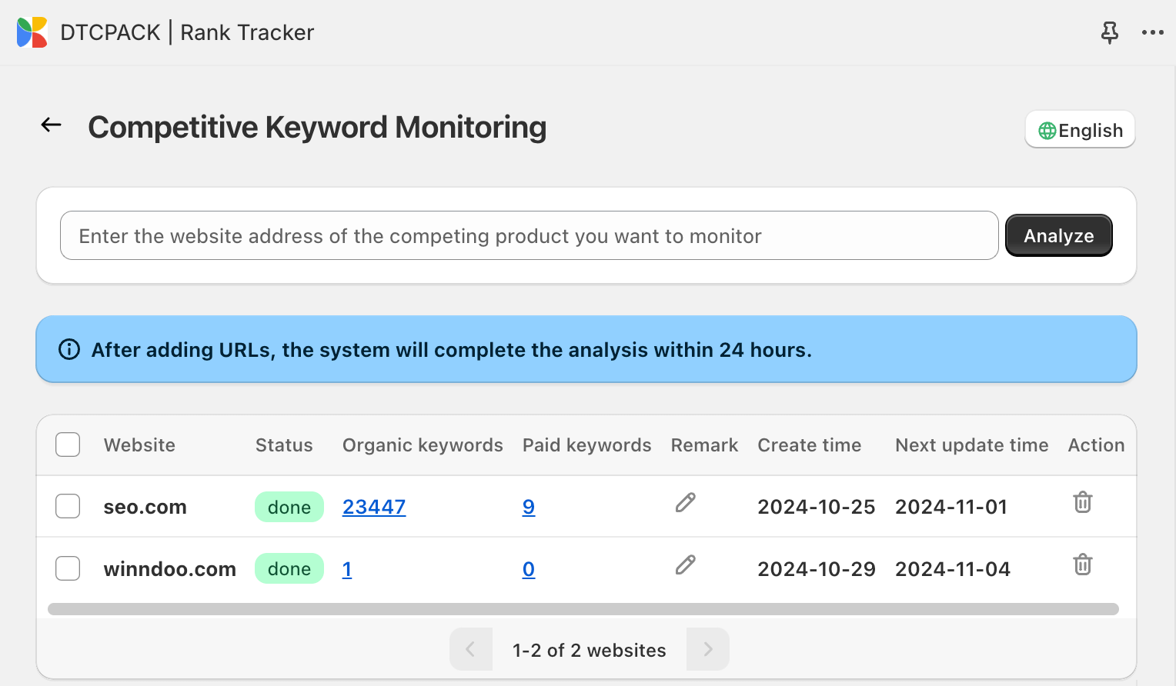The height and width of the screenshot is (686, 1176).
Task: Click the DTCPACK colorful logo
Action: click(32, 32)
